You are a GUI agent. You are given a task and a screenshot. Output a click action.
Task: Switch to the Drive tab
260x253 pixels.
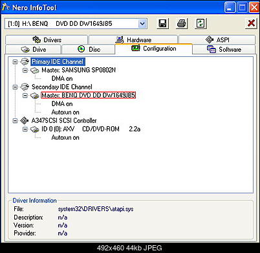[33, 49]
